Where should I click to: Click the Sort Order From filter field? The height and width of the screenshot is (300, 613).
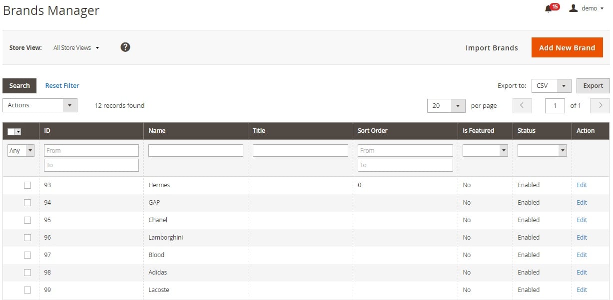pyautogui.click(x=405, y=150)
